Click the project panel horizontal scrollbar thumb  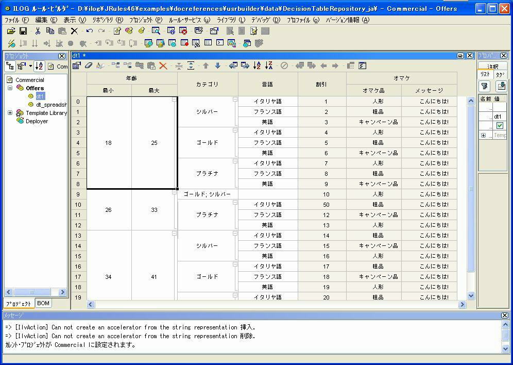tap(32, 292)
